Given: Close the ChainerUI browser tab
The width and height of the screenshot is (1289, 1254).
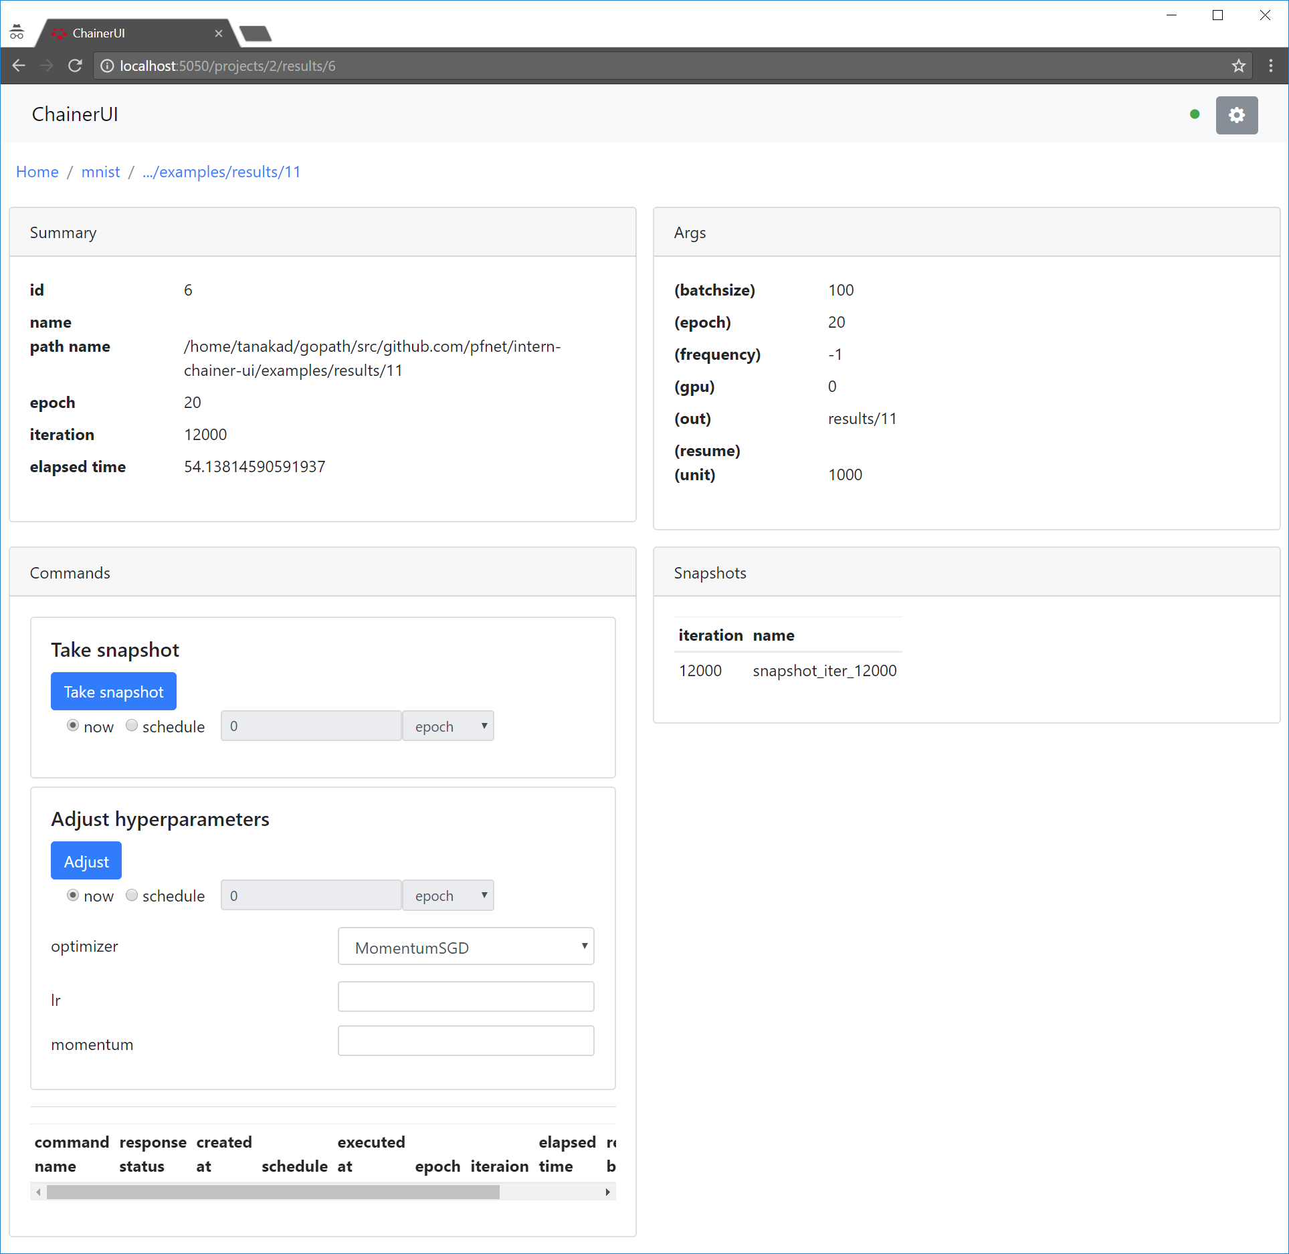Looking at the screenshot, I should [x=218, y=33].
